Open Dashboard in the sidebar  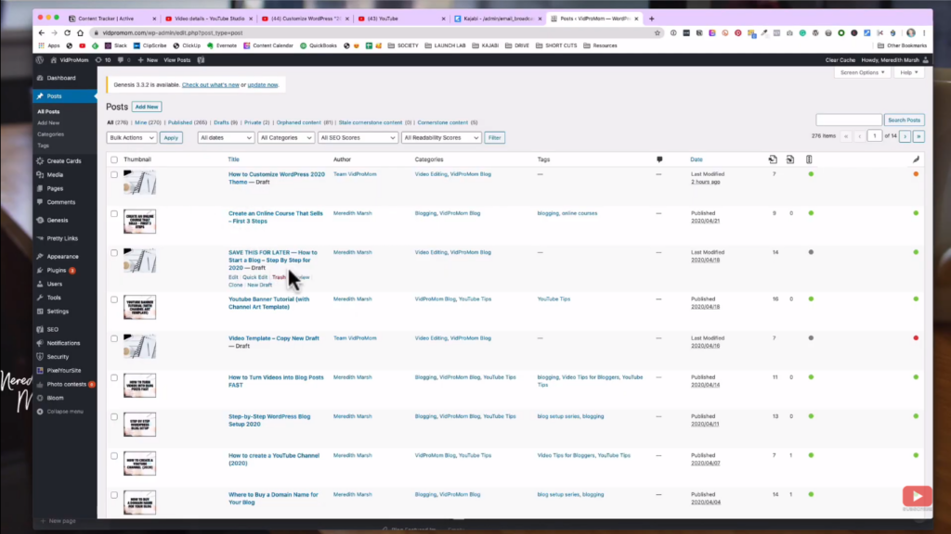60,78
